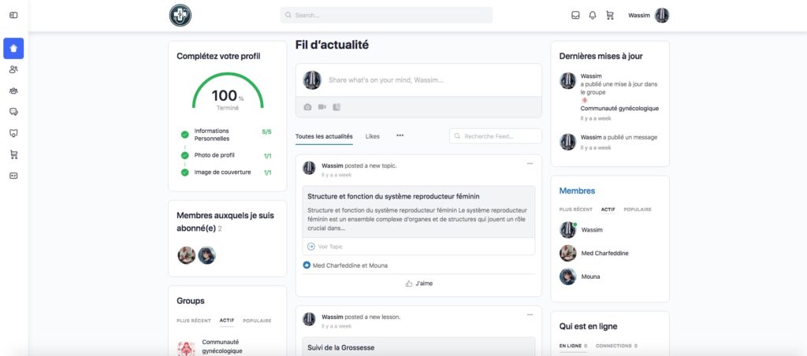This screenshot has height=356, width=807.
Task: Open the shopping cart icon in left sidebar
Action: coord(13,154)
